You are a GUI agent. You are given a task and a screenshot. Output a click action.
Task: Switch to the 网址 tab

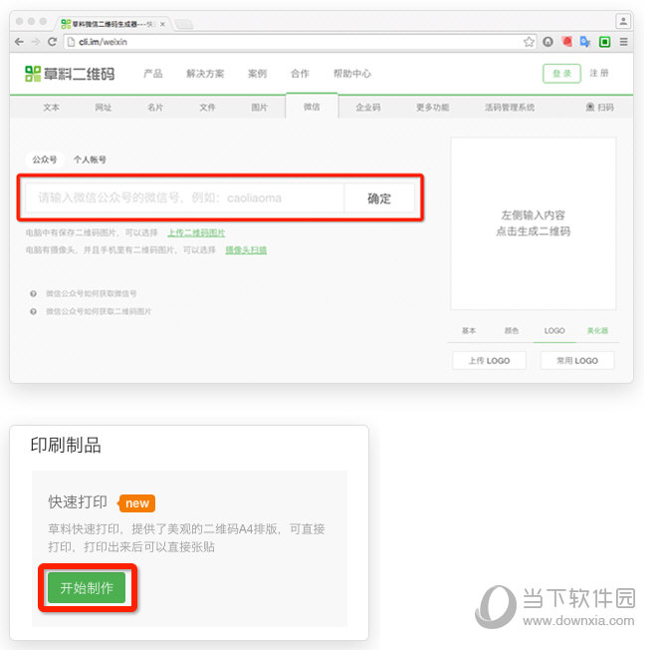[x=103, y=108]
